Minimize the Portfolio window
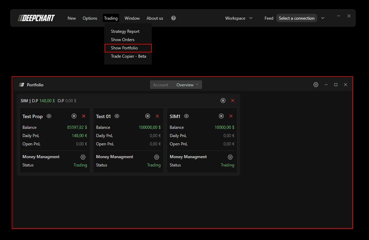The image size is (369, 240). [326, 85]
